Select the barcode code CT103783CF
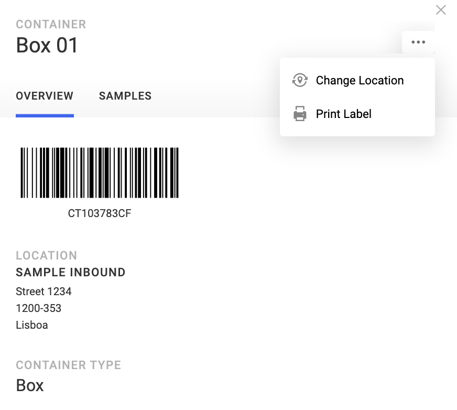The image size is (457, 410). pyautogui.click(x=100, y=213)
